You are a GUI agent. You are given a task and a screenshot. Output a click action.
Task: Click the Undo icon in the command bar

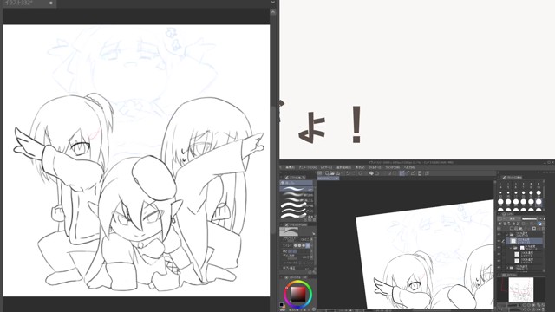(348, 173)
